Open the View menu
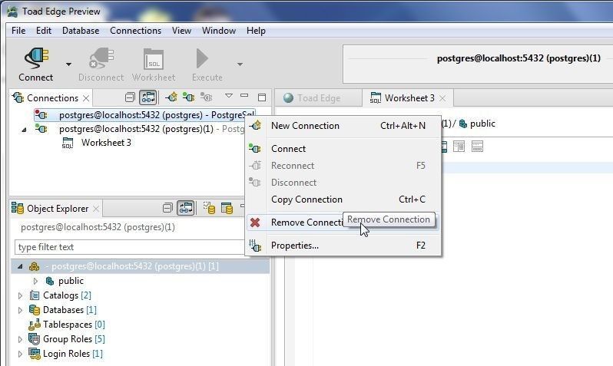The image size is (613, 366). click(x=181, y=31)
